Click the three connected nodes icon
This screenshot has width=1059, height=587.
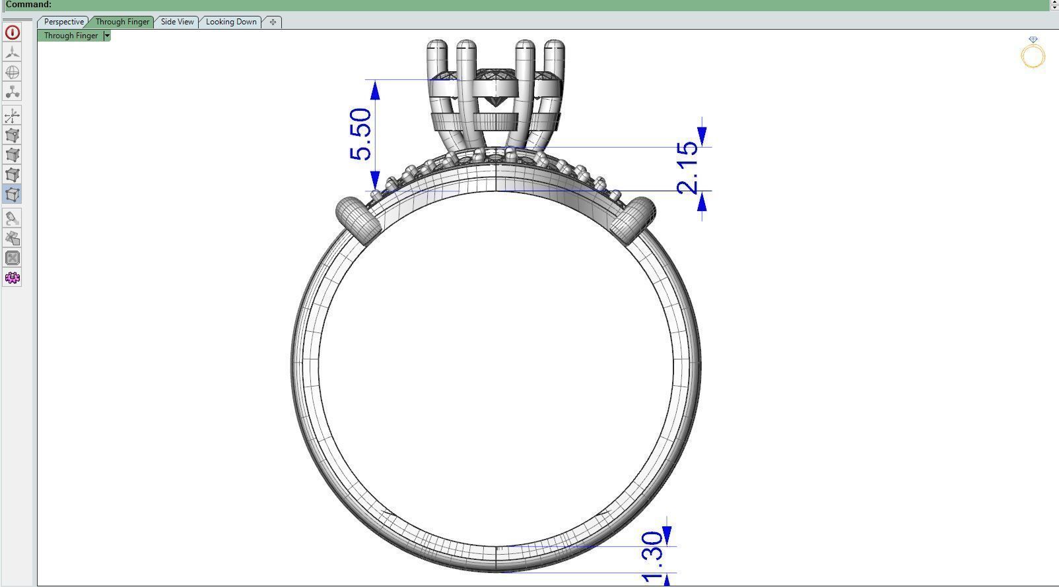[12, 92]
